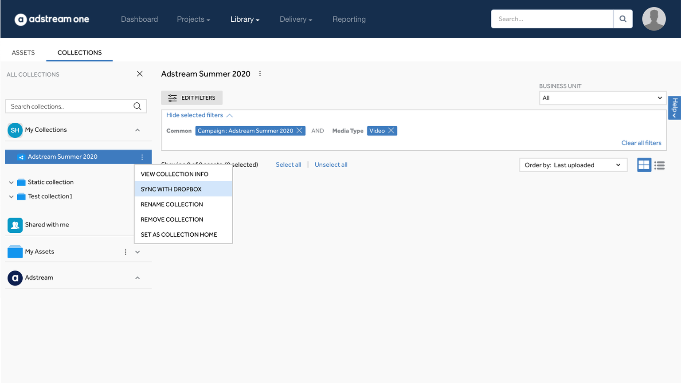Click the Clear all filters link
Image resolution: width=681 pixels, height=383 pixels.
(x=641, y=143)
